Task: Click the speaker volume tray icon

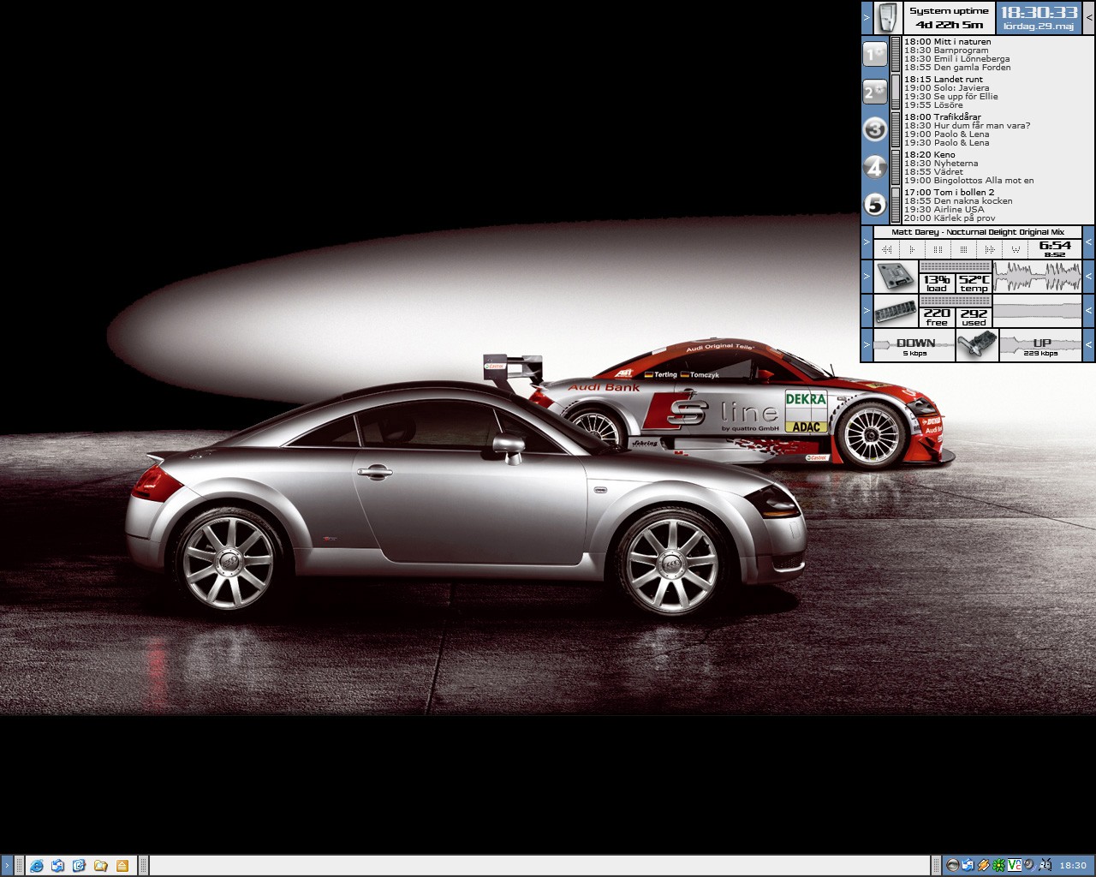Action: pos(1028,865)
